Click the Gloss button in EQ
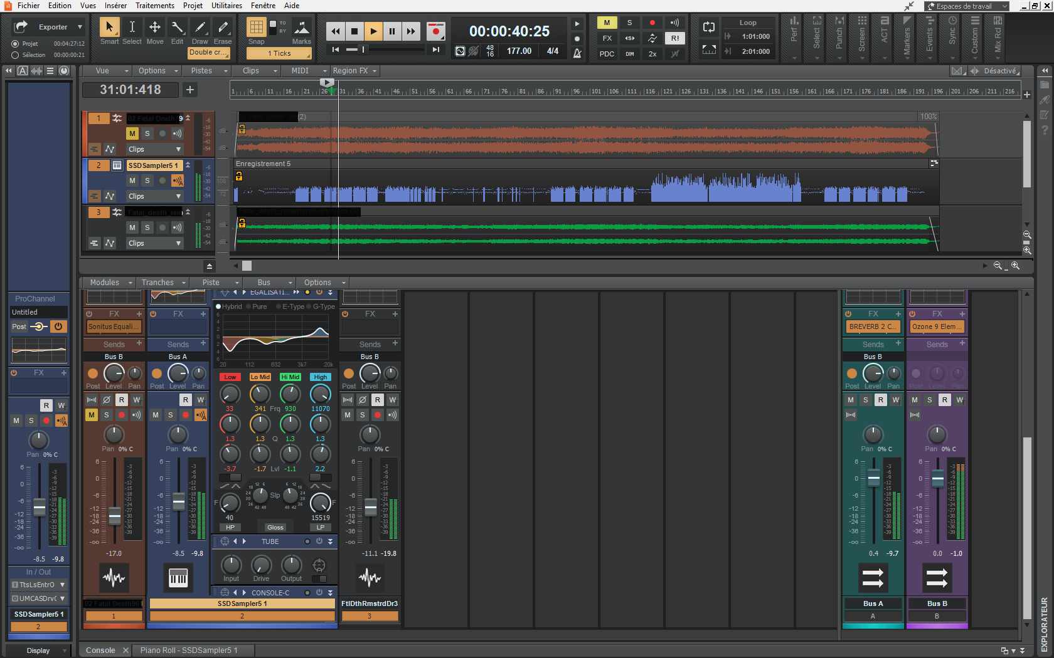 click(x=275, y=528)
